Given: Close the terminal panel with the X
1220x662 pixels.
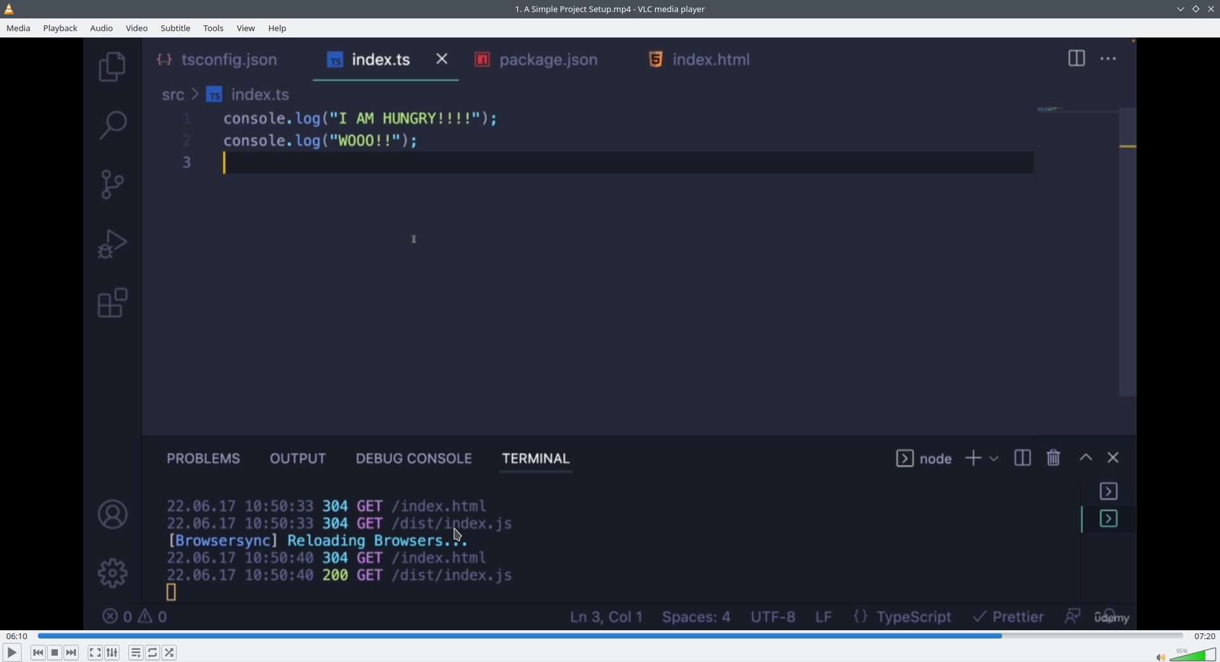Looking at the screenshot, I should tap(1113, 458).
